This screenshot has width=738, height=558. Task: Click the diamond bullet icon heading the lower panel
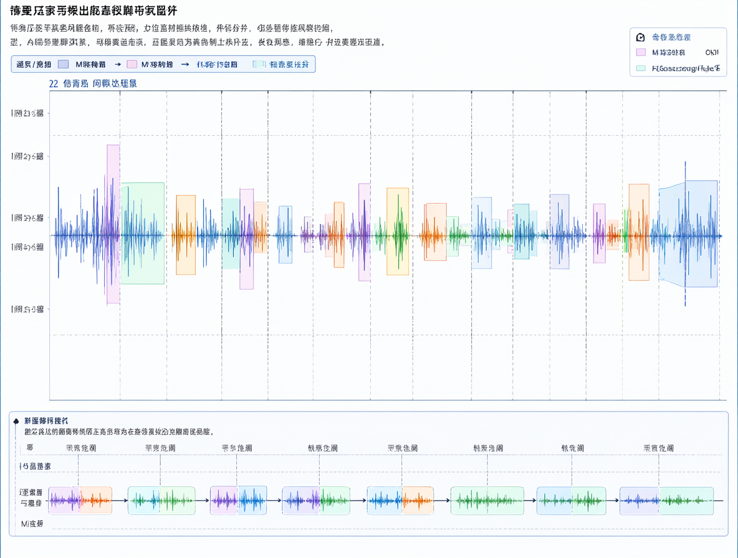pos(16,421)
